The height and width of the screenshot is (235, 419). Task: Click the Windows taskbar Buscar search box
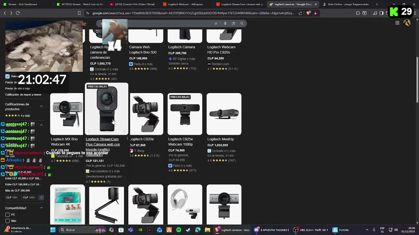[x=82, y=230]
